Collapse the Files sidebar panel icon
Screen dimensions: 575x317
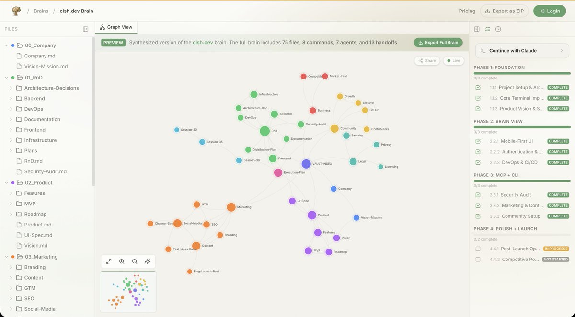coord(86,29)
